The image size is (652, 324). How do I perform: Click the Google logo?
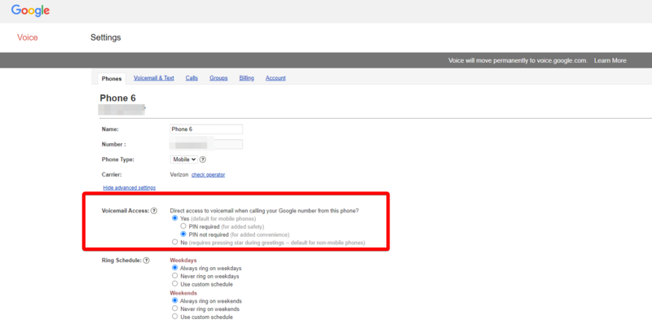click(x=30, y=11)
